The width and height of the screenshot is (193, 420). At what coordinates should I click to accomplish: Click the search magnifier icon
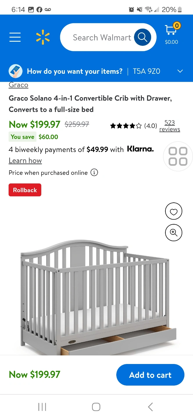click(x=142, y=37)
